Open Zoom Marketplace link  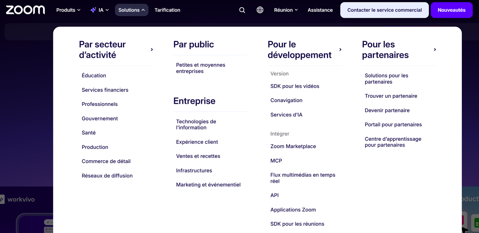click(x=293, y=146)
